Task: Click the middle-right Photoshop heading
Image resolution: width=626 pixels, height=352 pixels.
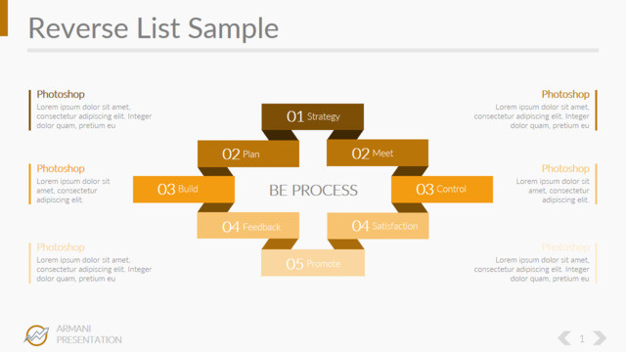Action: tap(565, 168)
